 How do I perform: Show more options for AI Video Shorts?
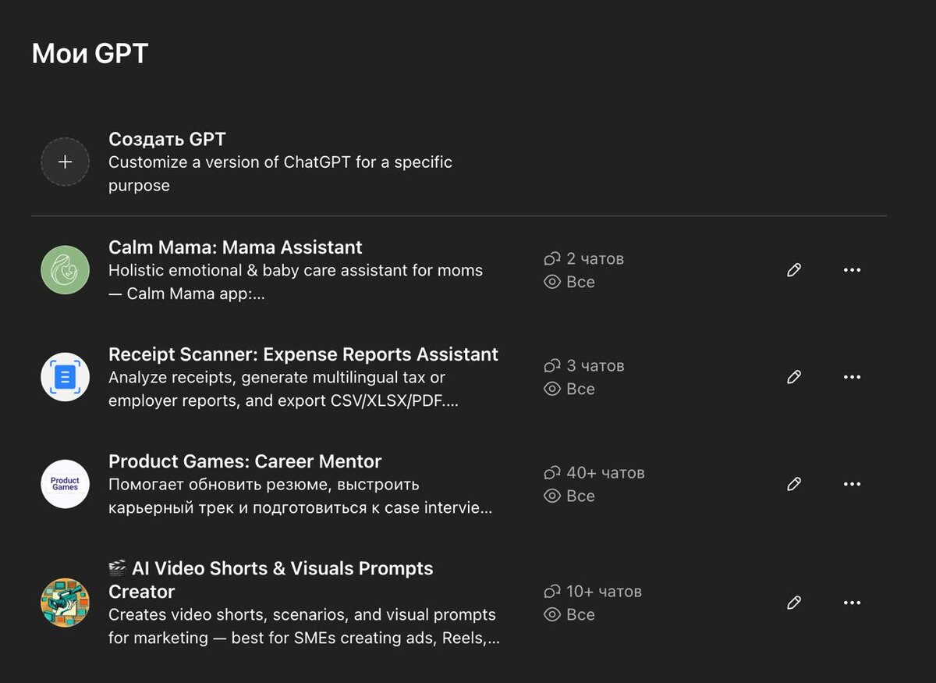tap(852, 603)
